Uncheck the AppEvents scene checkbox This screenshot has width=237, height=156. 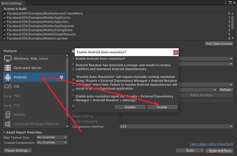coord(5,18)
